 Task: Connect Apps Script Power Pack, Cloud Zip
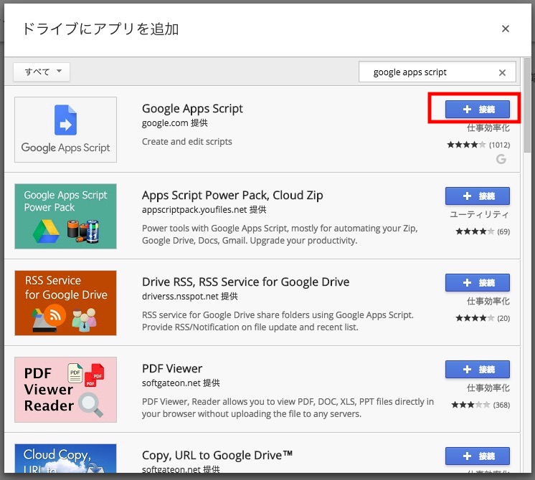[478, 196]
